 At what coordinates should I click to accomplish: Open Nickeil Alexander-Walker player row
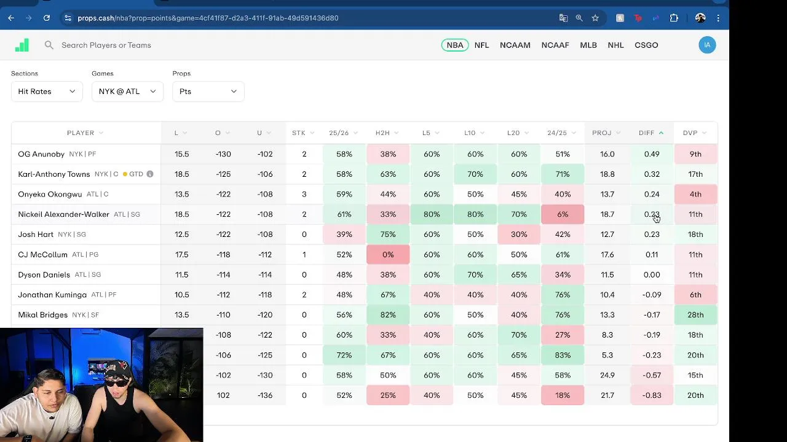click(x=364, y=214)
